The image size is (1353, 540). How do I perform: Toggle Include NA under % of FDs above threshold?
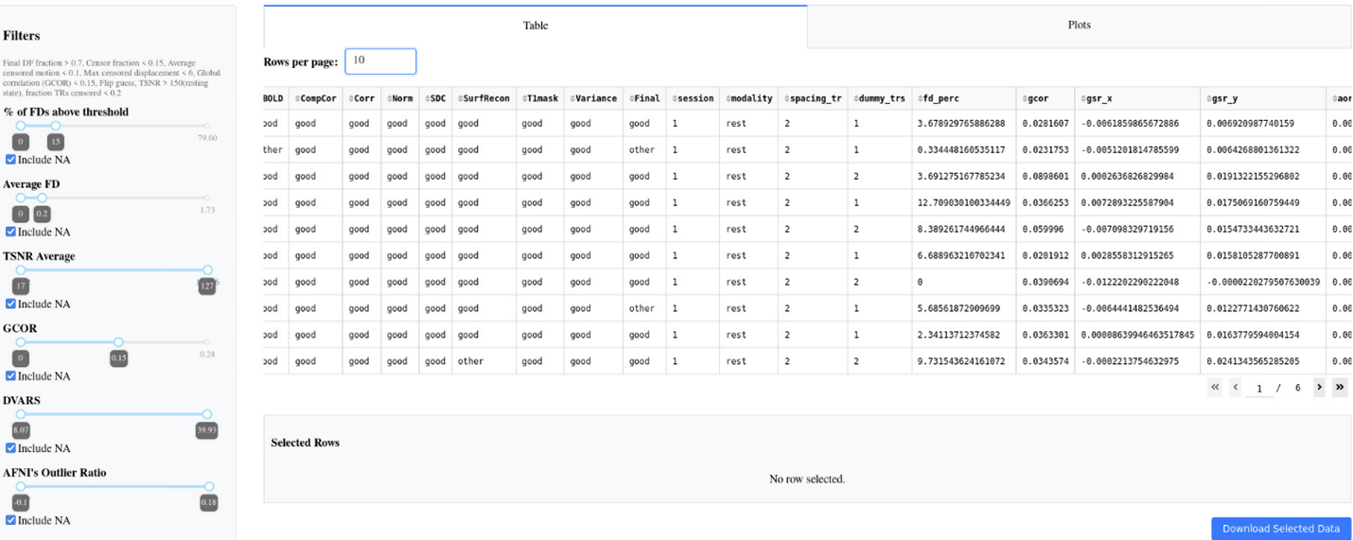pos(10,160)
